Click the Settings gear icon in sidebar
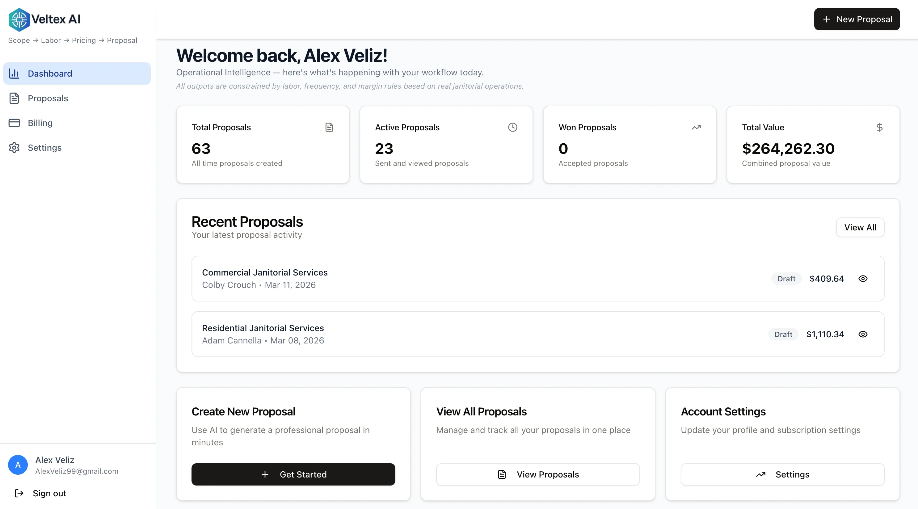918x509 pixels. [x=14, y=148]
